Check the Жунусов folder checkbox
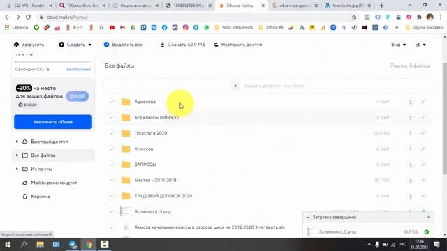The width and height of the screenshot is (447, 251). point(112,149)
